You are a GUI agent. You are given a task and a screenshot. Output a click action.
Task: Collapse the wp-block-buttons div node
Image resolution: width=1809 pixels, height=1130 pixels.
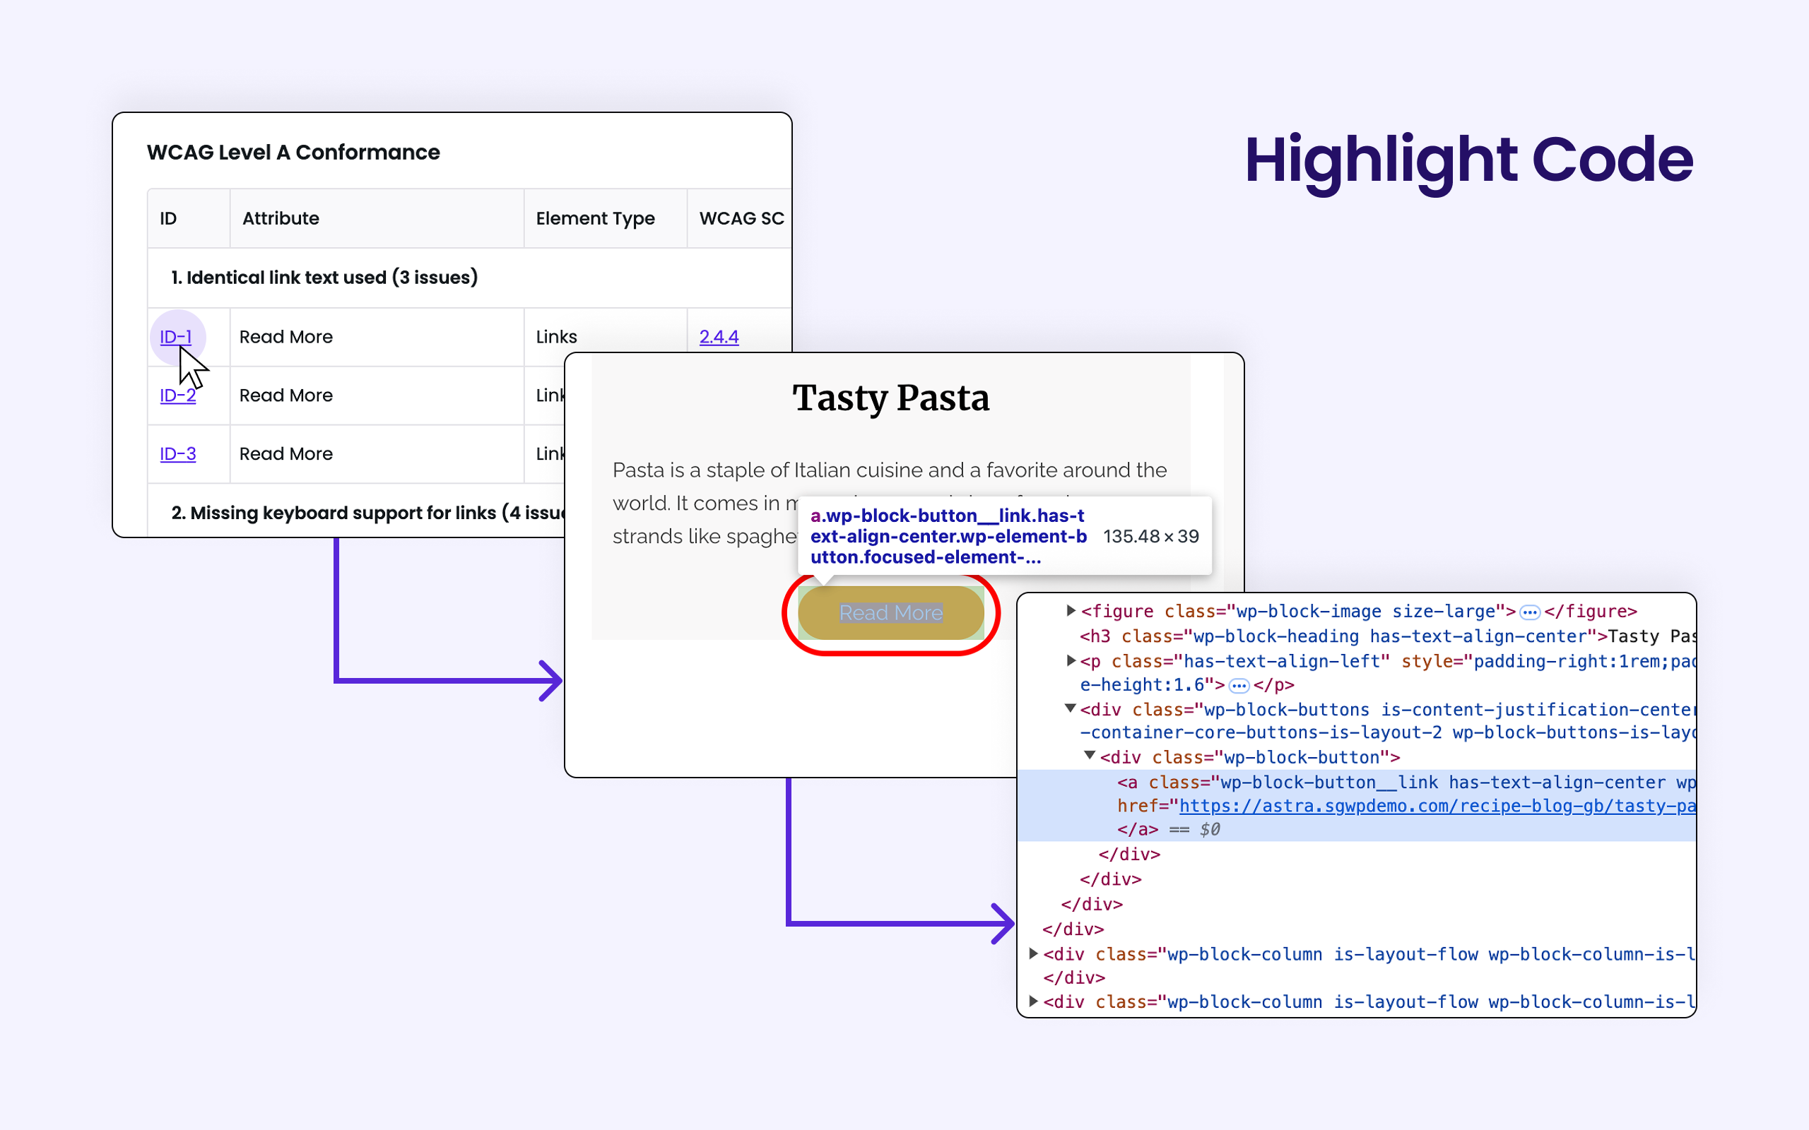pyautogui.click(x=1071, y=709)
